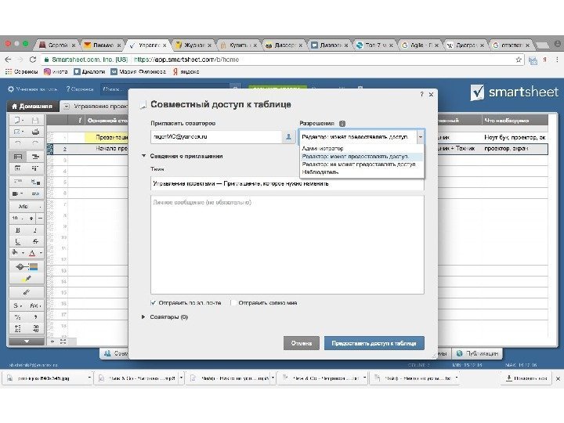The image size is (564, 423).
Task: Click the conditional formatting icon
Action: click(x=27, y=267)
